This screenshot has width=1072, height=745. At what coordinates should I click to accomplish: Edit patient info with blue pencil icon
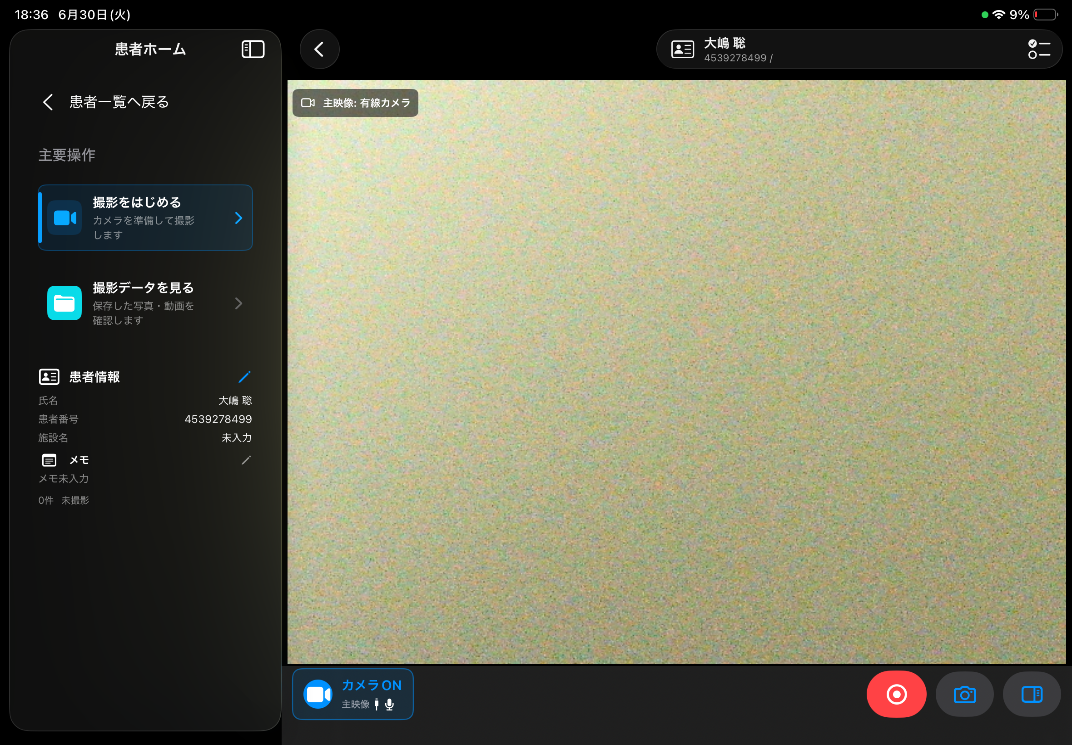pos(244,377)
